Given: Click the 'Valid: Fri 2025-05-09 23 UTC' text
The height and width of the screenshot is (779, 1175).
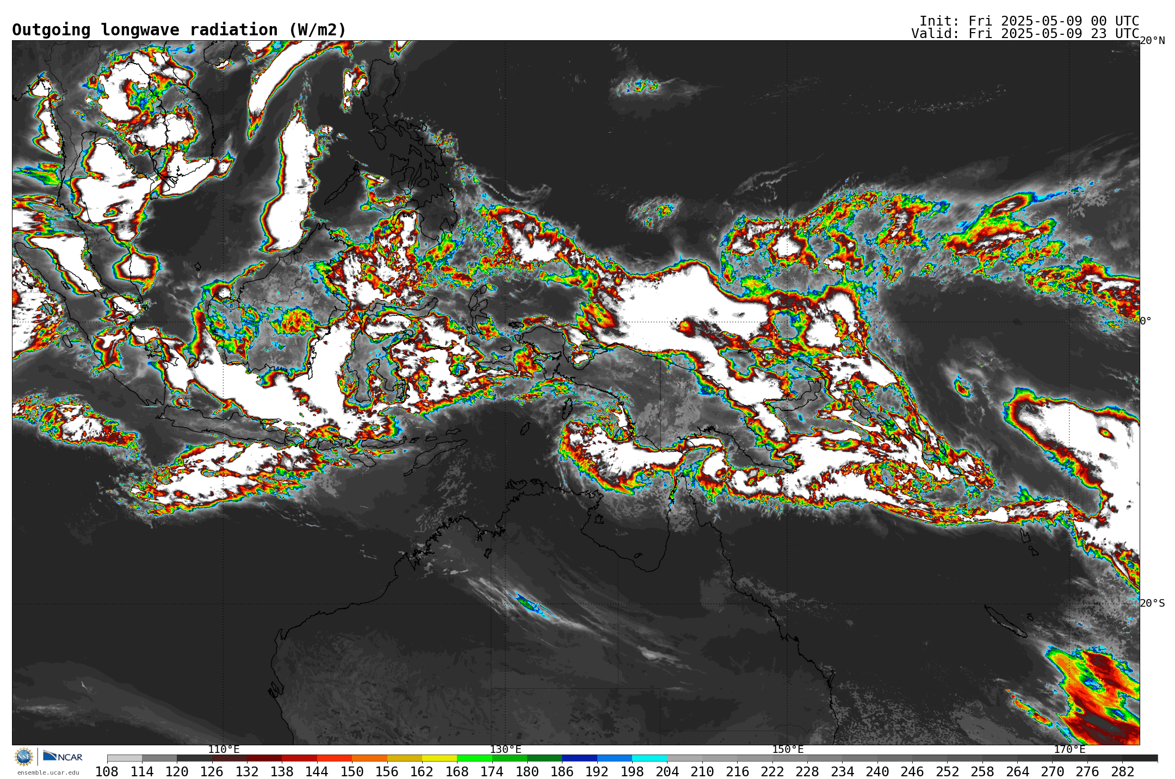Looking at the screenshot, I should coord(1025,34).
